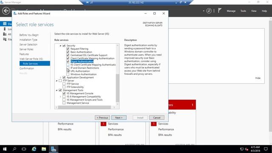Select URL Authorization row text
272x153 pixels.
click(x=80, y=71)
